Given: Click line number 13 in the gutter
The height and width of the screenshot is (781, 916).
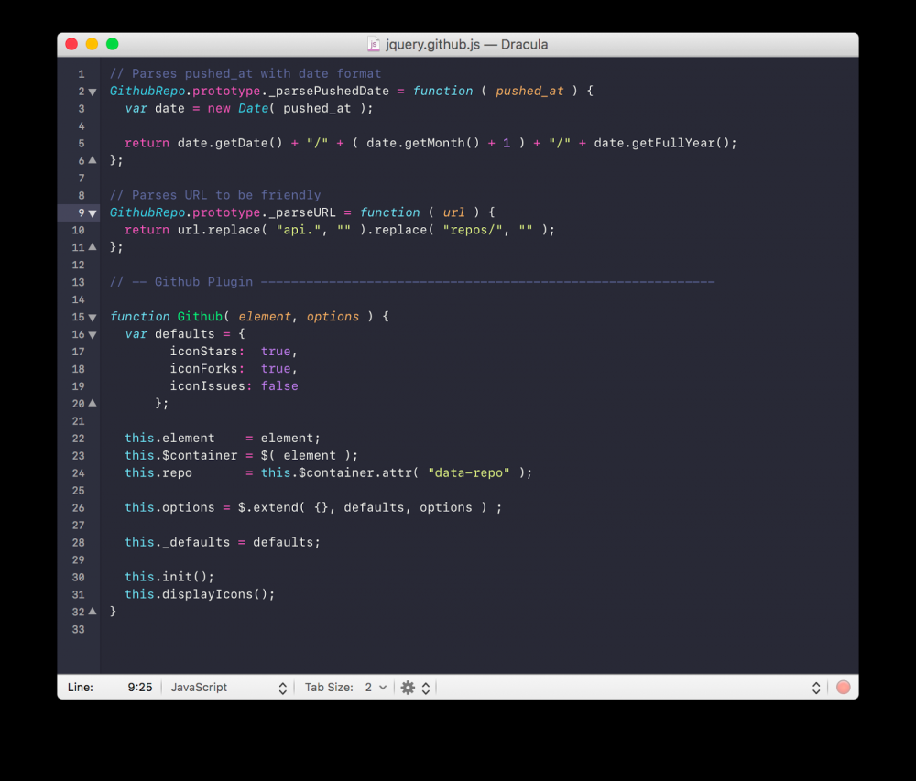Looking at the screenshot, I should [x=78, y=283].
